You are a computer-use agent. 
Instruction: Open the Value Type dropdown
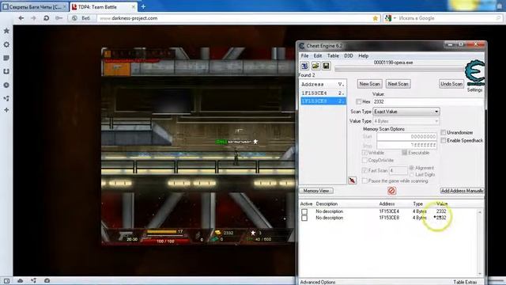click(406, 121)
